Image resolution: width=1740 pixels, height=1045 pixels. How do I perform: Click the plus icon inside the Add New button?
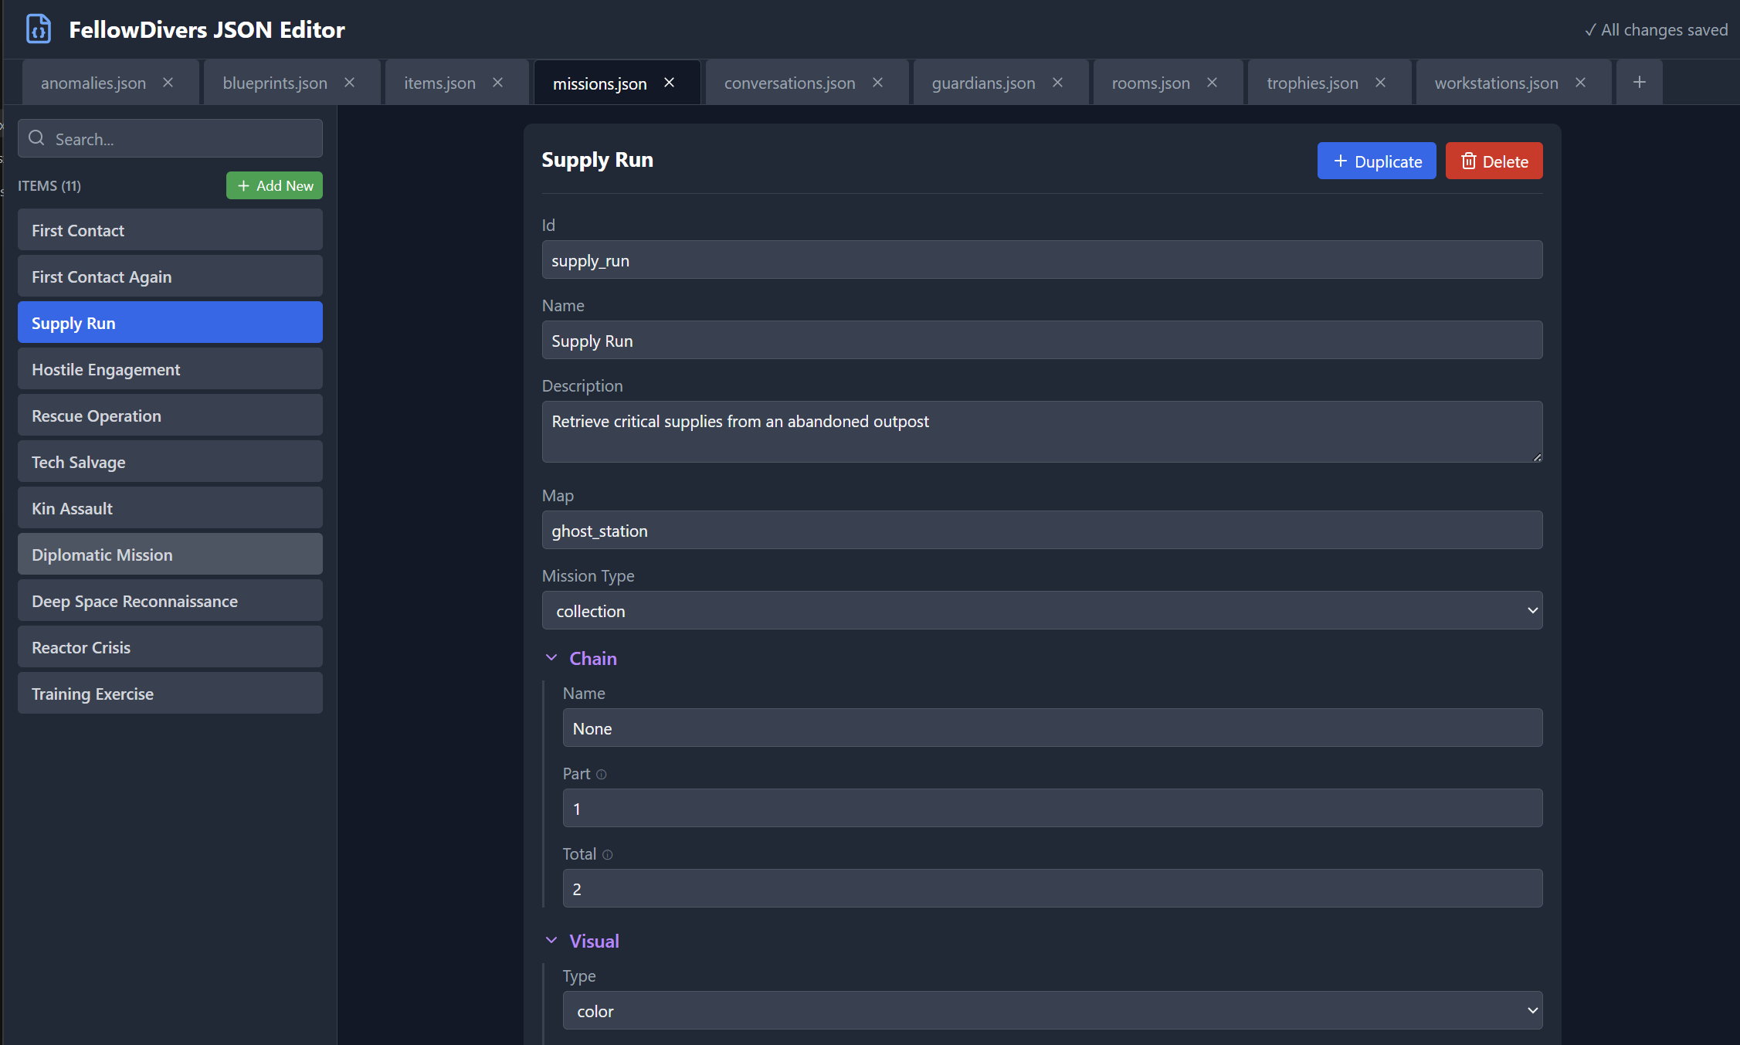point(244,185)
